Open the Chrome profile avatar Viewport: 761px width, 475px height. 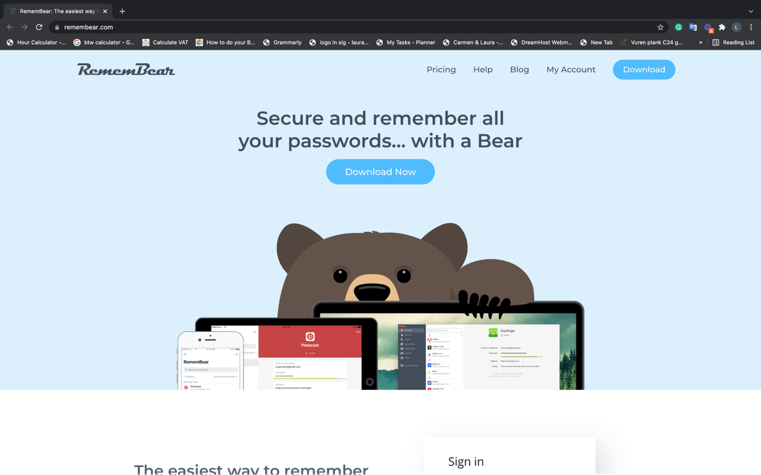737,27
